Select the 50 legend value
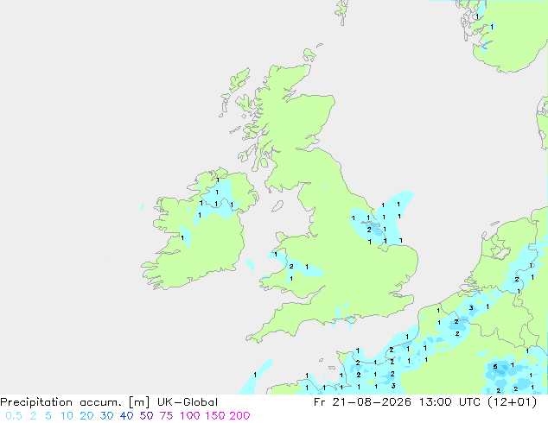 [x=146, y=416]
